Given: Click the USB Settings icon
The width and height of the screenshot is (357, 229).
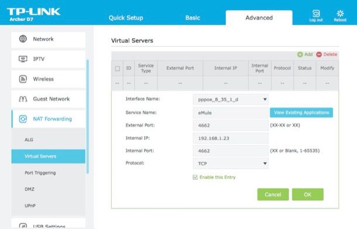Looking at the screenshot, I should click(x=23, y=226).
